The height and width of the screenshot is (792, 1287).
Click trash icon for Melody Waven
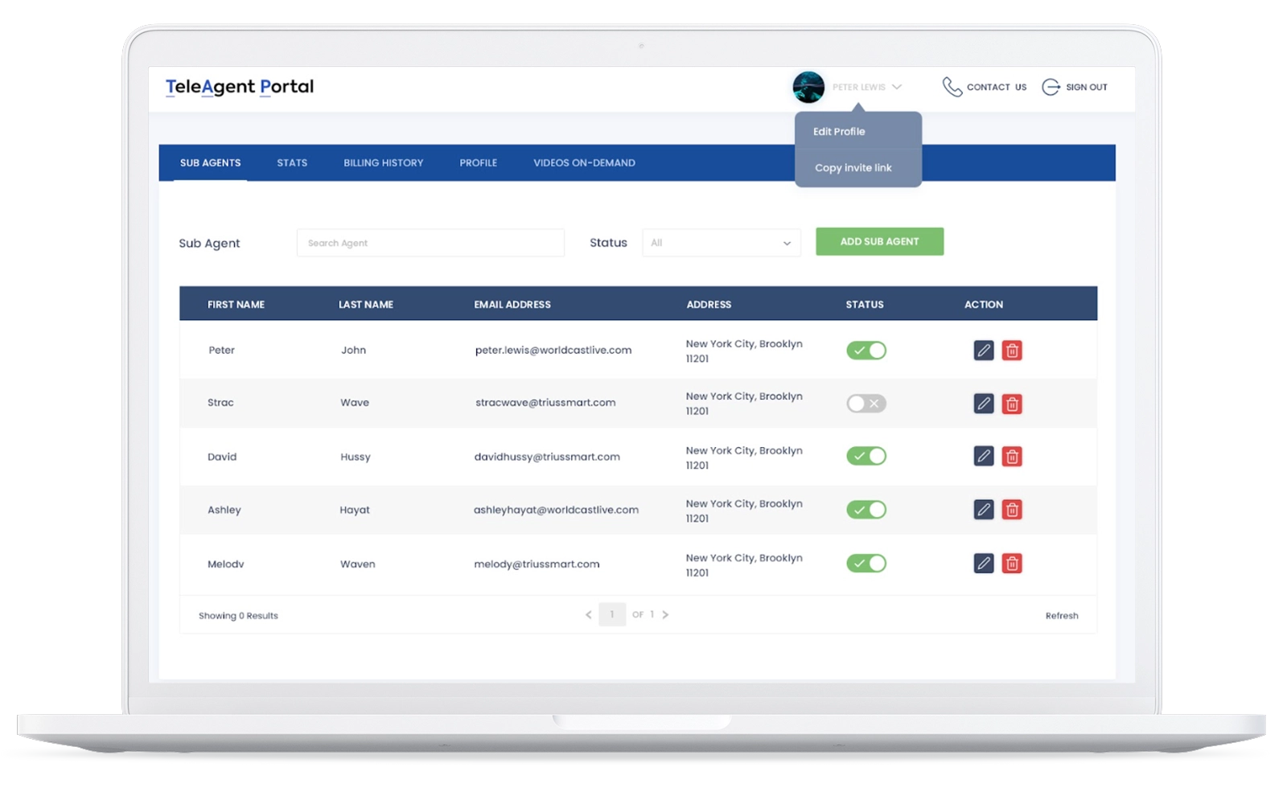pos(1012,563)
